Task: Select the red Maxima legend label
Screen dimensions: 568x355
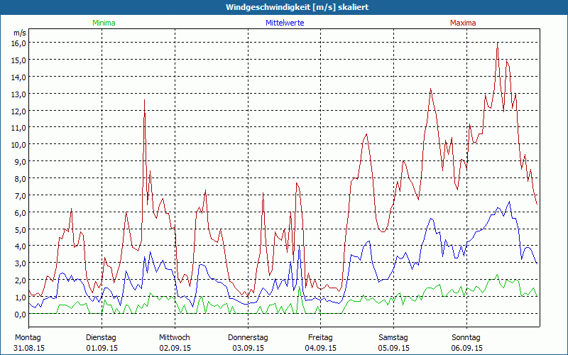Action: pos(463,23)
